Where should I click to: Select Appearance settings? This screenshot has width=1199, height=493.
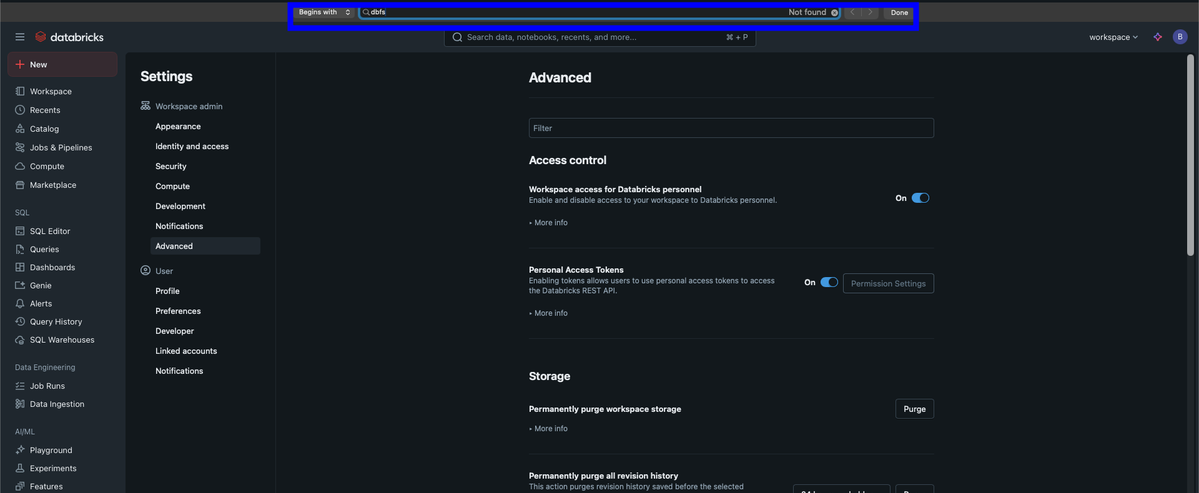205,126
